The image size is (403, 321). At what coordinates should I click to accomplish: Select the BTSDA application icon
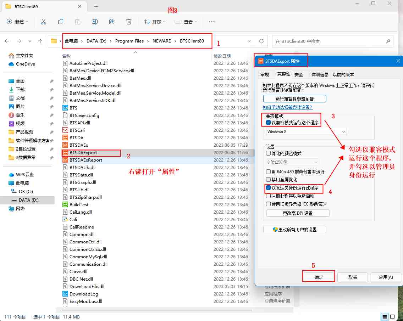coord(65,137)
